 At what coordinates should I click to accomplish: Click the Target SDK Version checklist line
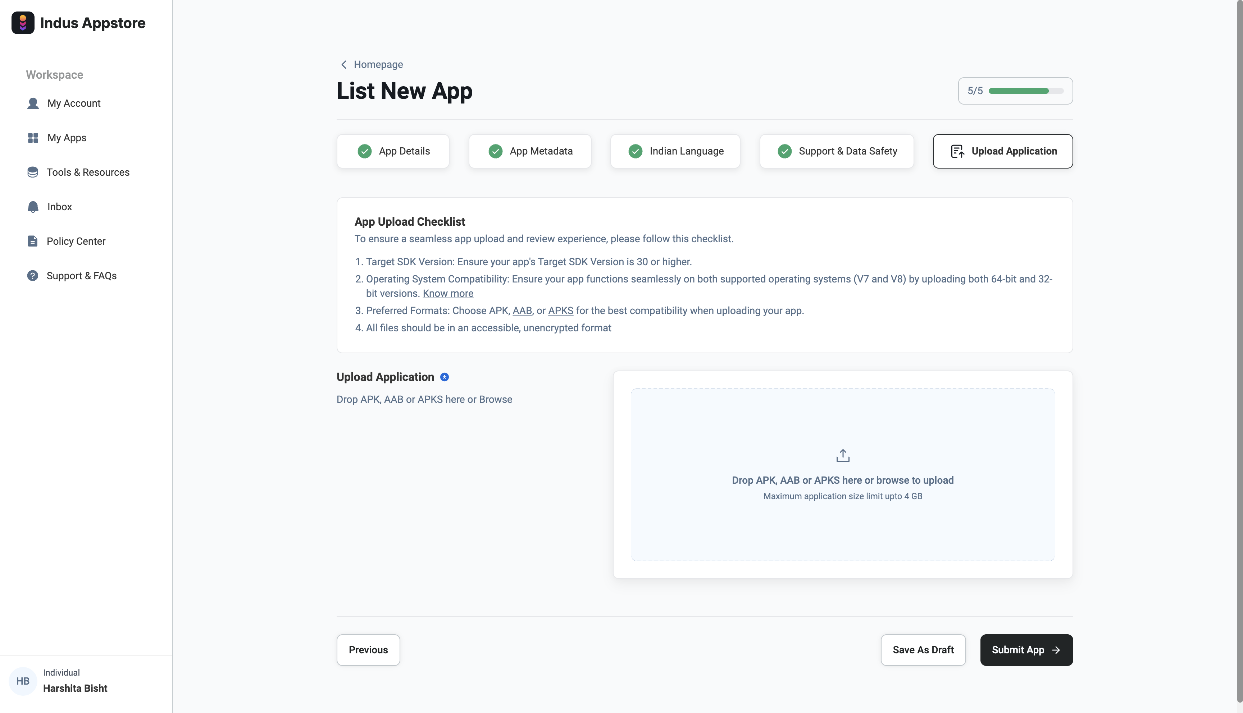tap(529, 262)
